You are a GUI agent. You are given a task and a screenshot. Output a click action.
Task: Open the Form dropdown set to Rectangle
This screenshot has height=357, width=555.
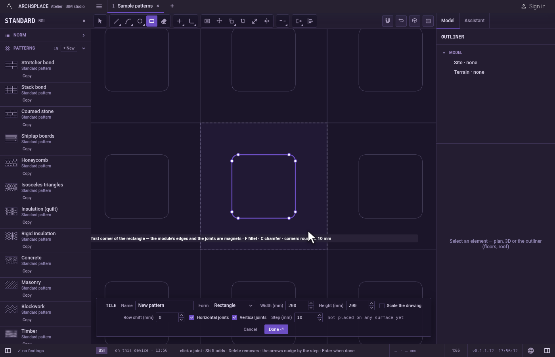(x=233, y=305)
